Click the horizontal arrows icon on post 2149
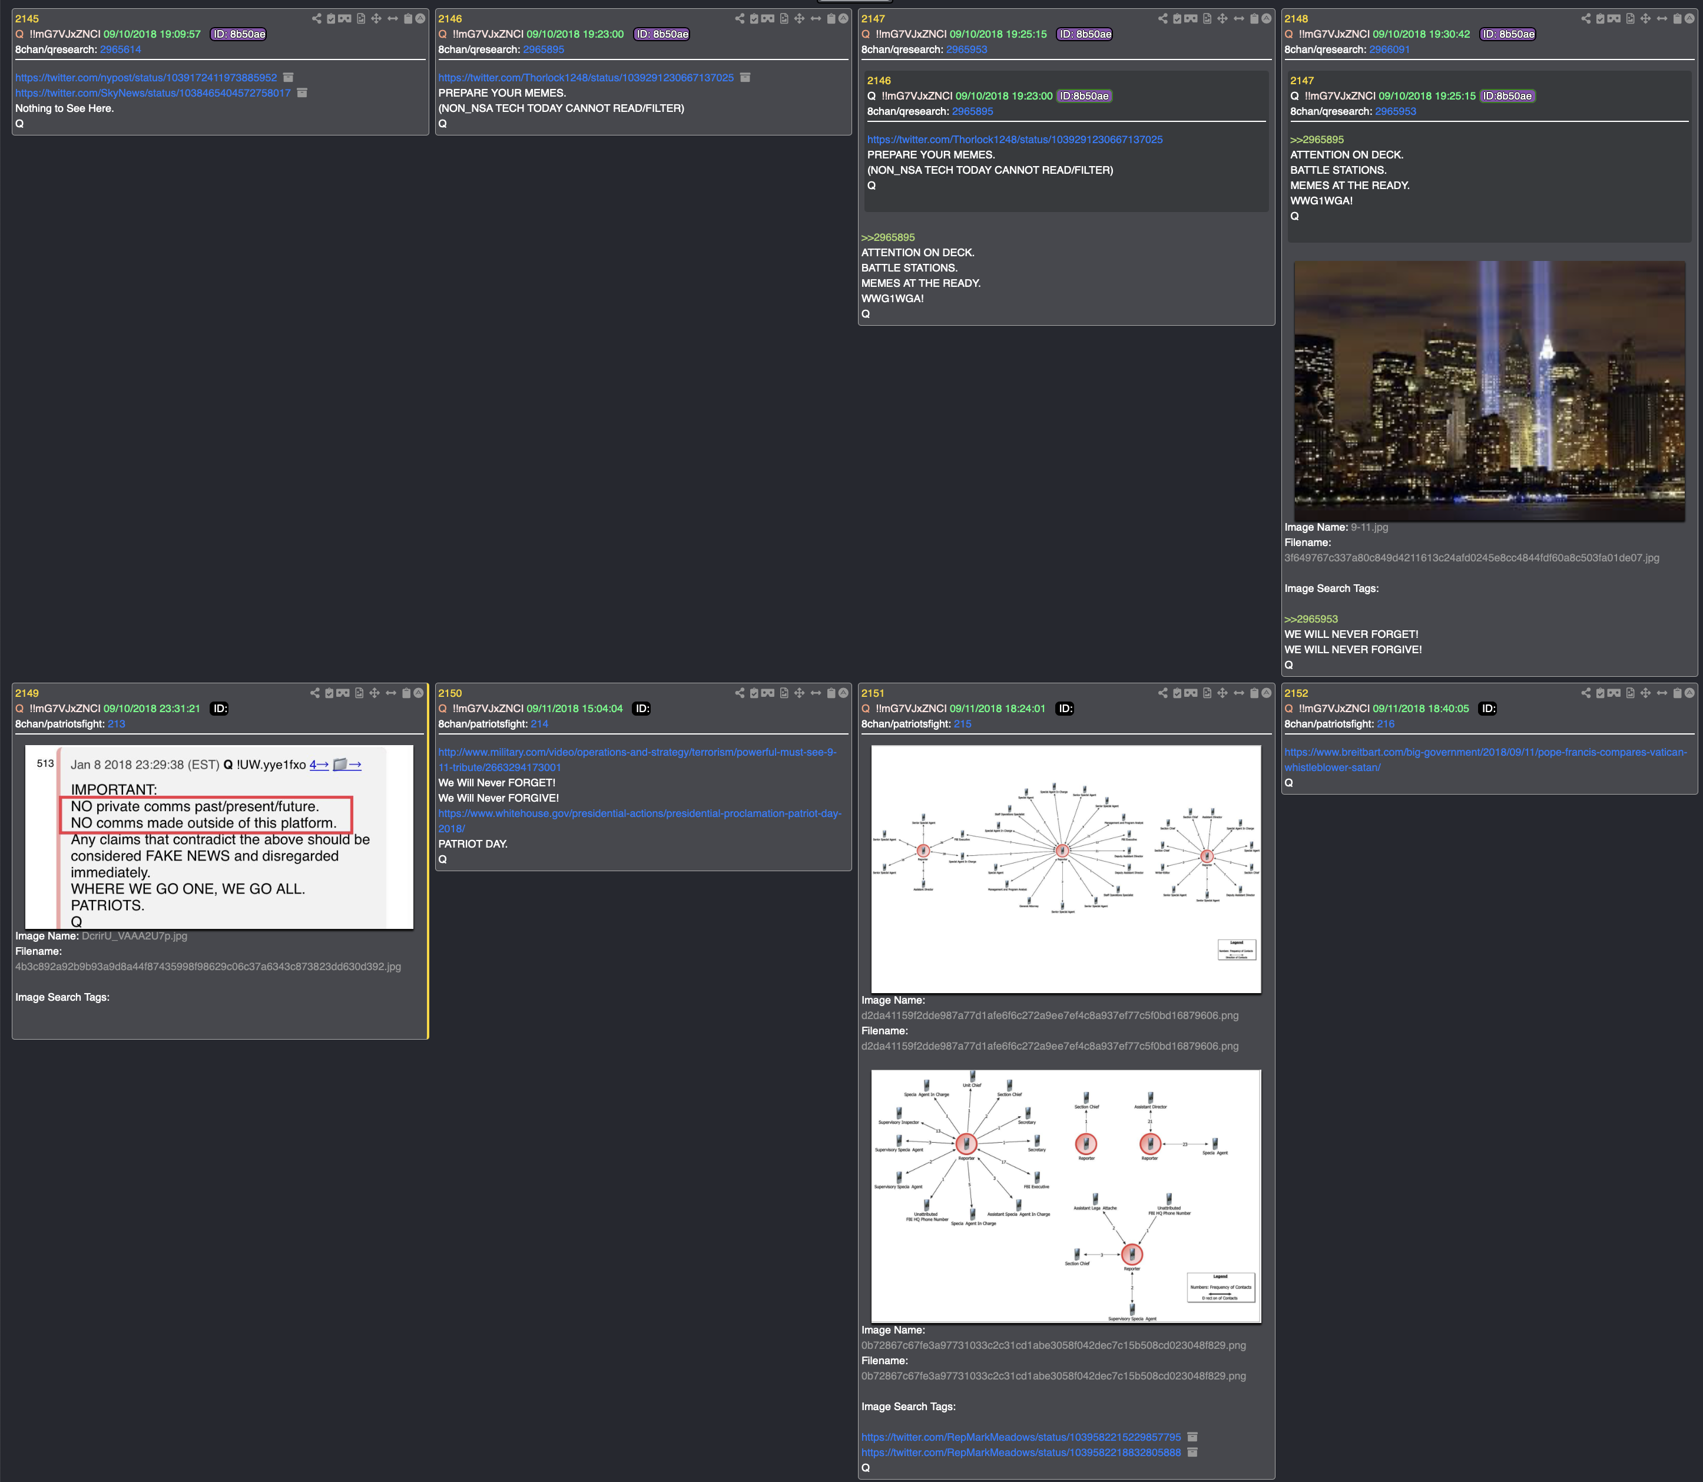1703x1482 pixels. (x=391, y=693)
